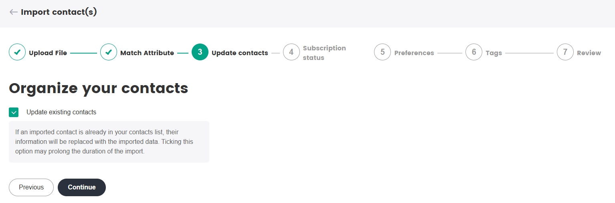This screenshot has height=203, width=615.
Task: Go to the Upload File step label
Action: point(48,53)
